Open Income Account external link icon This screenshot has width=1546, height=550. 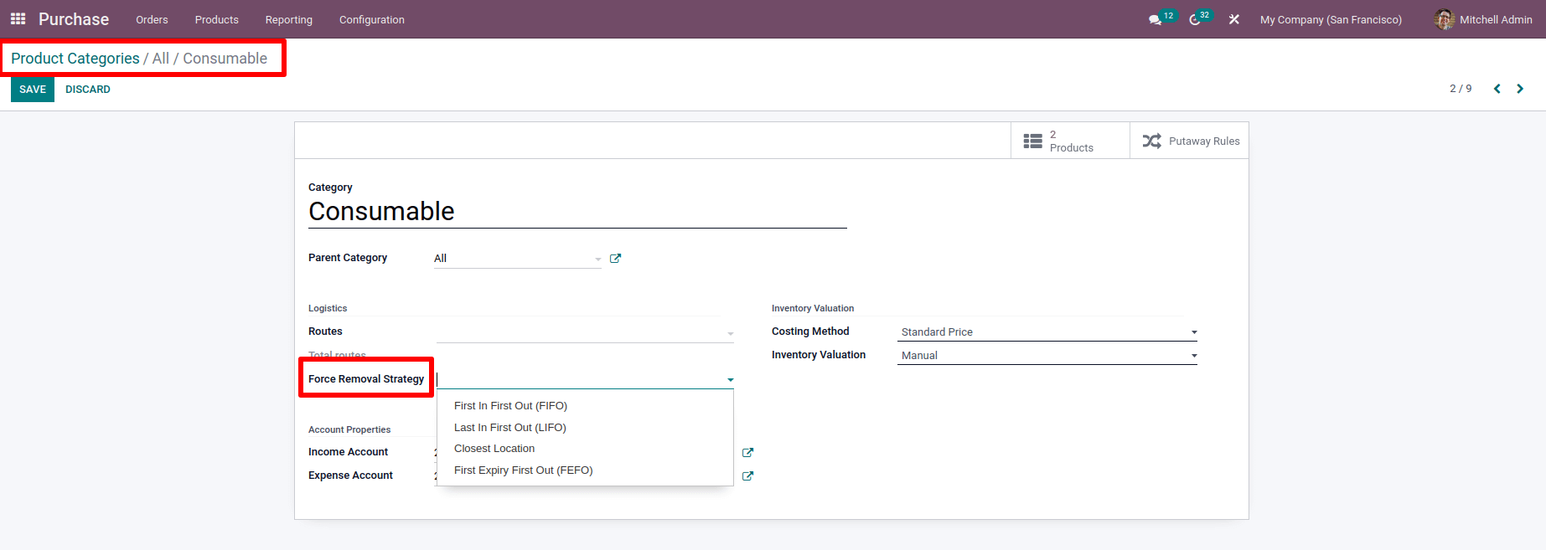click(x=747, y=453)
